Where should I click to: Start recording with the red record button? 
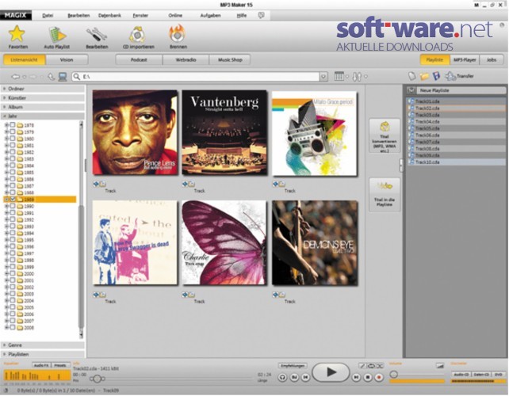click(x=378, y=378)
